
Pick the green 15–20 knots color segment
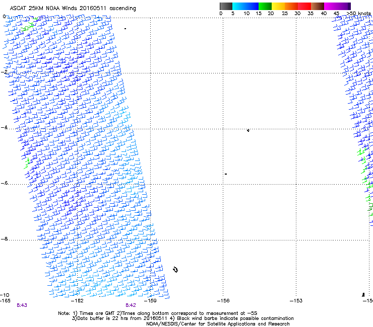(265, 6)
